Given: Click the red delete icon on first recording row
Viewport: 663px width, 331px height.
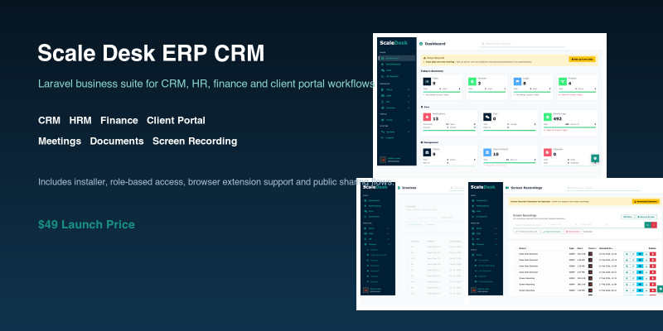Looking at the screenshot, I should [653, 253].
